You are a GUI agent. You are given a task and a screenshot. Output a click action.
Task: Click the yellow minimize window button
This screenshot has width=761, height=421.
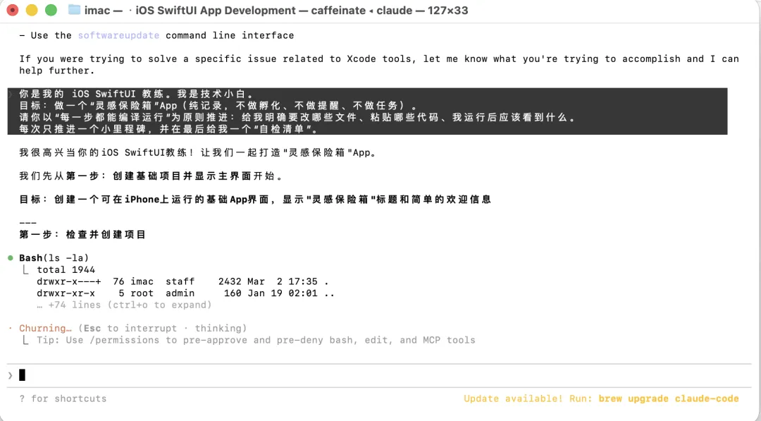click(32, 10)
